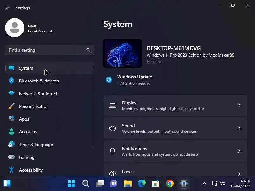Expand the Notifications settings chevron
Screen dimensions: 255x191
pos(239,151)
